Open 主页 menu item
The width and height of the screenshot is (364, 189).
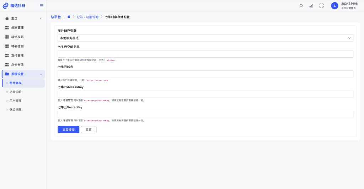pos(23,19)
